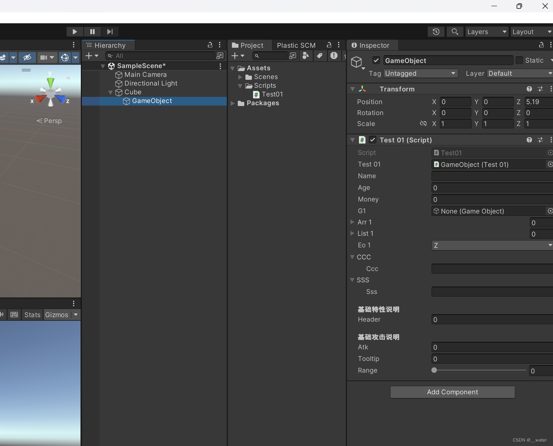The image size is (553, 446).
Task: Open the Eo 1 dropdown showing Z
Action: (491, 245)
